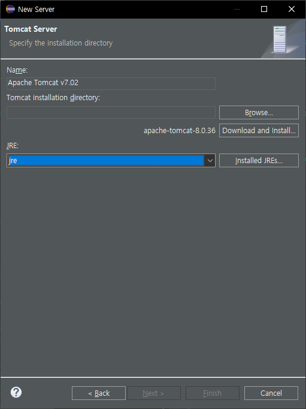Click the Eclipse logo in title bar

click(10, 9)
